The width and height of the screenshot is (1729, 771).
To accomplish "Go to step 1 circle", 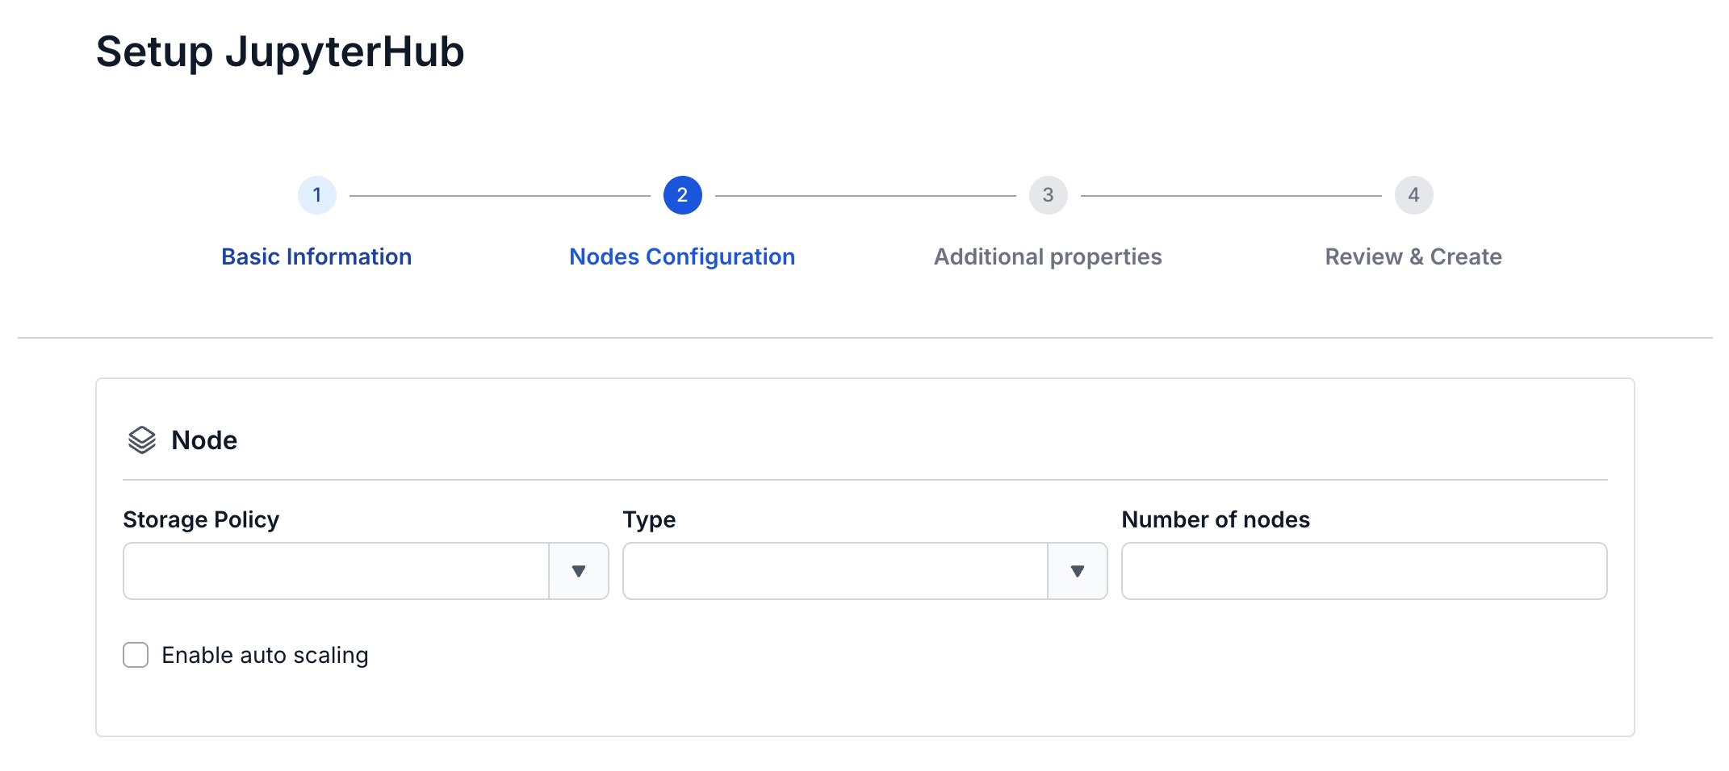I will [x=317, y=195].
